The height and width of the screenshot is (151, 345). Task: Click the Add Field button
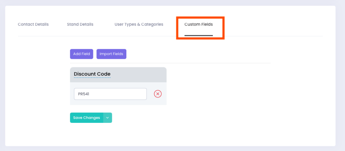point(82,54)
